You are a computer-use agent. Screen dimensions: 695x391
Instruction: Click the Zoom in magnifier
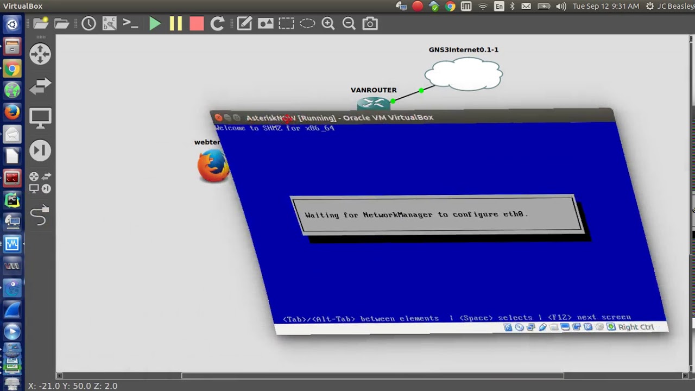click(328, 23)
